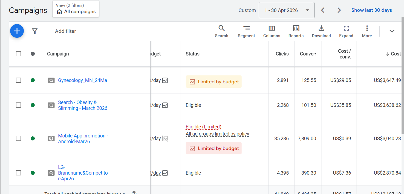Viewport: 404px width, 194px height.
Task: Open the date range dropdown 1 - 30 Apr 2026
Action: (x=287, y=10)
